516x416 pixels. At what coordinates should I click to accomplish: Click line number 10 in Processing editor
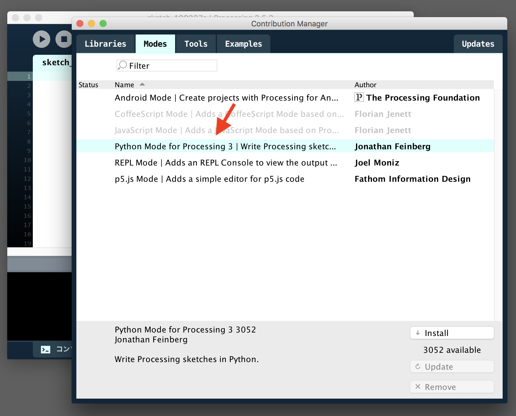coord(27,160)
